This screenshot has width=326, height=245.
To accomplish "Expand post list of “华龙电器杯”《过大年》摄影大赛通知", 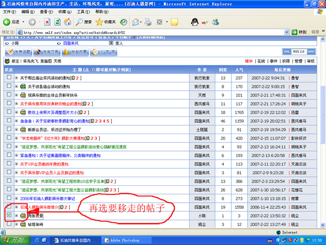I will (x=17, y=138).
